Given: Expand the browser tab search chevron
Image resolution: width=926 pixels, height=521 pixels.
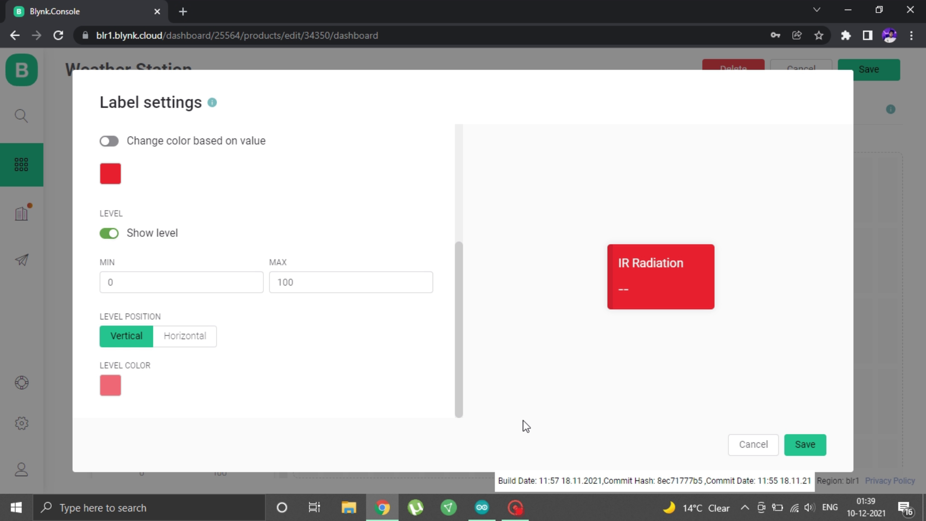Looking at the screenshot, I should click(817, 10).
